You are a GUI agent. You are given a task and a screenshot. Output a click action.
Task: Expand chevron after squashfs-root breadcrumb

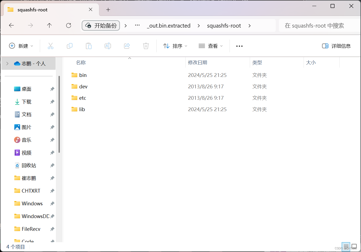(x=249, y=26)
